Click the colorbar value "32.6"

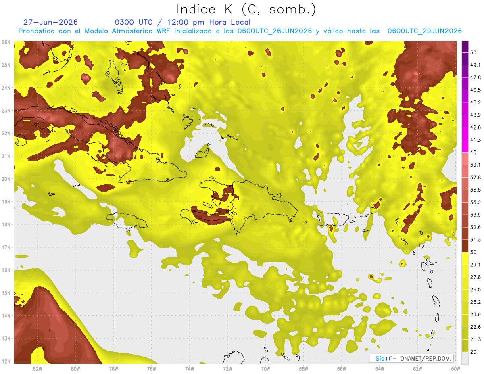(476, 227)
